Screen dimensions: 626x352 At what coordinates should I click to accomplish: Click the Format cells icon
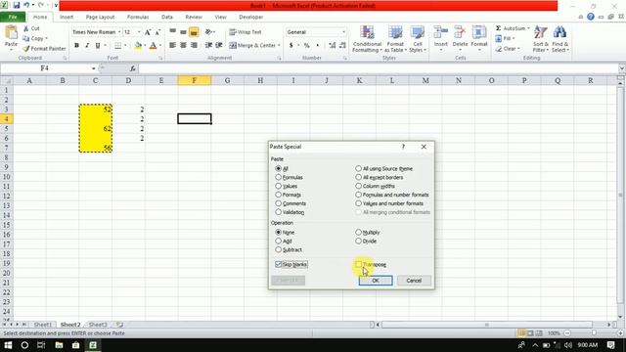pos(479,33)
